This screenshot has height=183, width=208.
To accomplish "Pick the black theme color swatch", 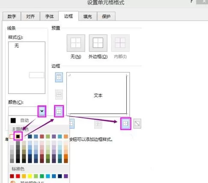I will click(x=18, y=137).
